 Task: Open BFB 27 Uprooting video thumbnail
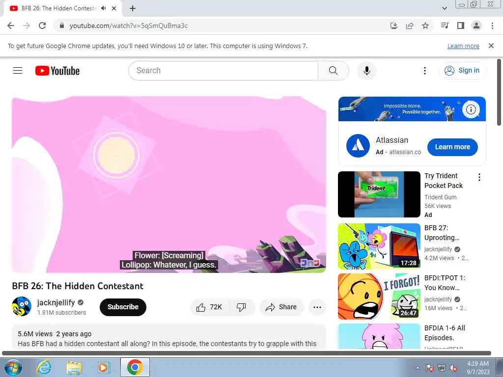tap(379, 246)
